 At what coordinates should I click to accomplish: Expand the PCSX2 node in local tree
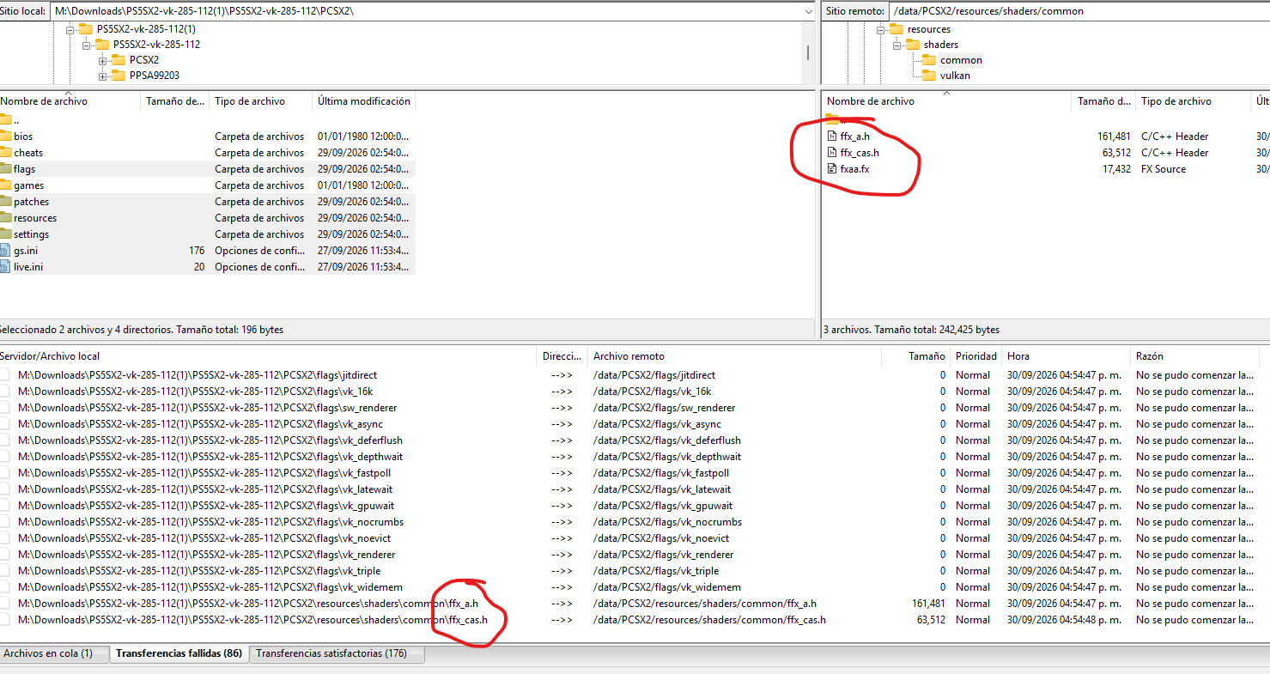[x=102, y=60]
